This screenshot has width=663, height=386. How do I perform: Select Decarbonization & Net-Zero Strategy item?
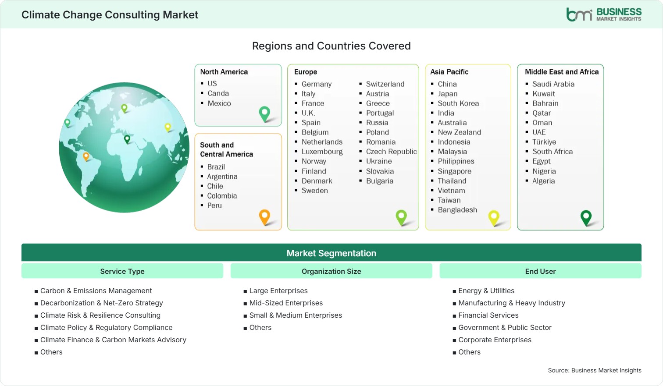point(101,303)
